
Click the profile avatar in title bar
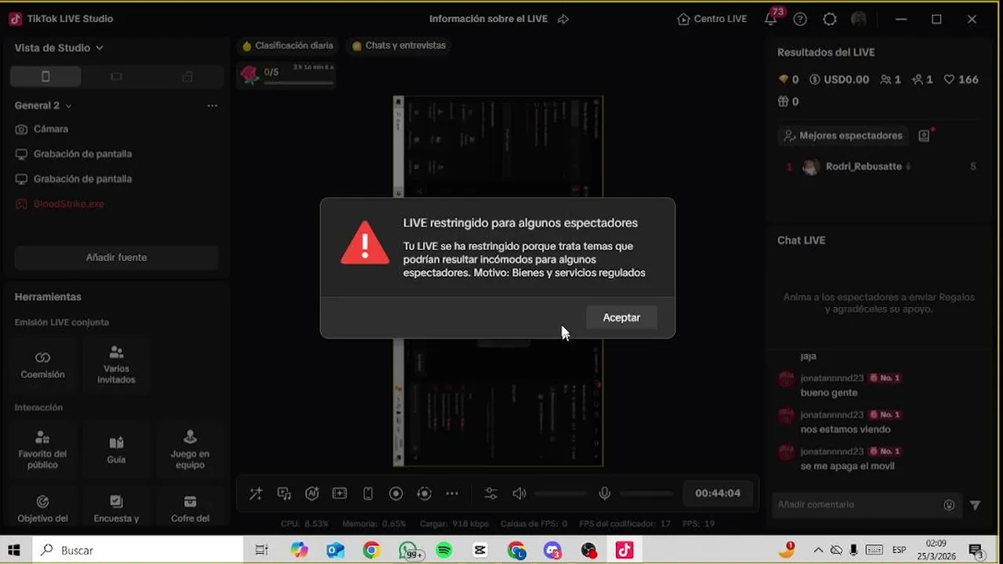(x=859, y=19)
